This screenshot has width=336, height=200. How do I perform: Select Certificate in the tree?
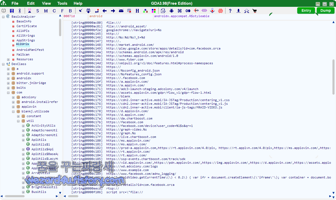coord(27,26)
